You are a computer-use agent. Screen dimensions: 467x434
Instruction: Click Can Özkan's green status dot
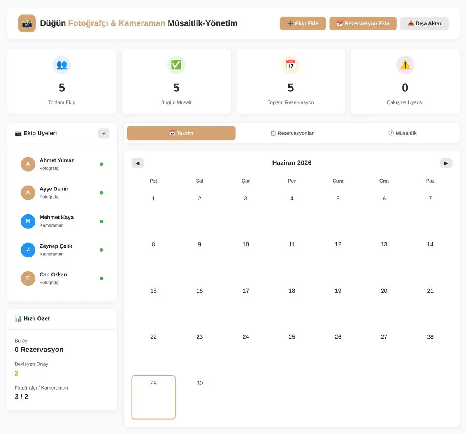(x=102, y=278)
